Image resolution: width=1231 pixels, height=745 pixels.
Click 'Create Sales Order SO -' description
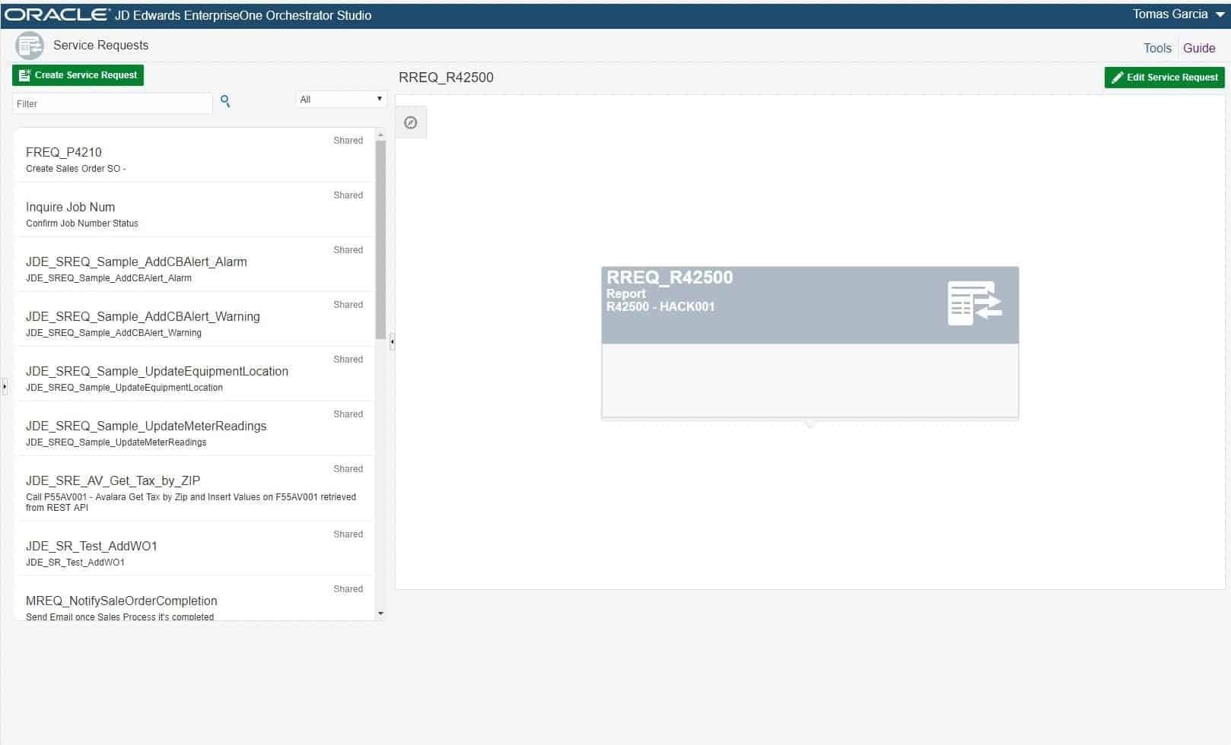tap(76, 169)
